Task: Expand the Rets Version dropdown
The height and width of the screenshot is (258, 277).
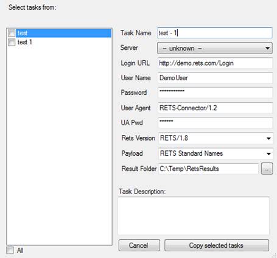Action: pyautogui.click(x=215, y=138)
